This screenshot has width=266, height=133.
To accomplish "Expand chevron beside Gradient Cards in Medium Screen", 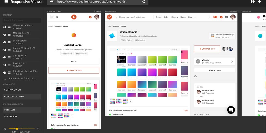I will [139, 32].
